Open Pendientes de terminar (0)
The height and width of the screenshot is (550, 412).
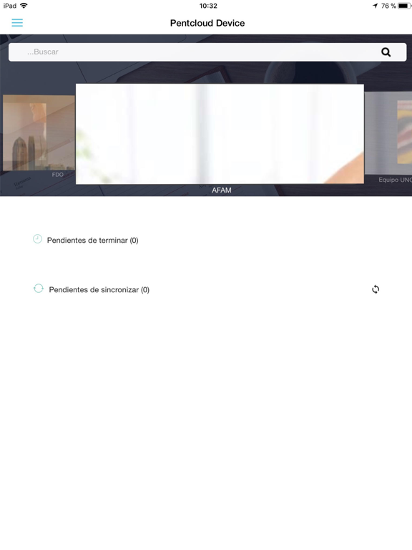point(92,241)
